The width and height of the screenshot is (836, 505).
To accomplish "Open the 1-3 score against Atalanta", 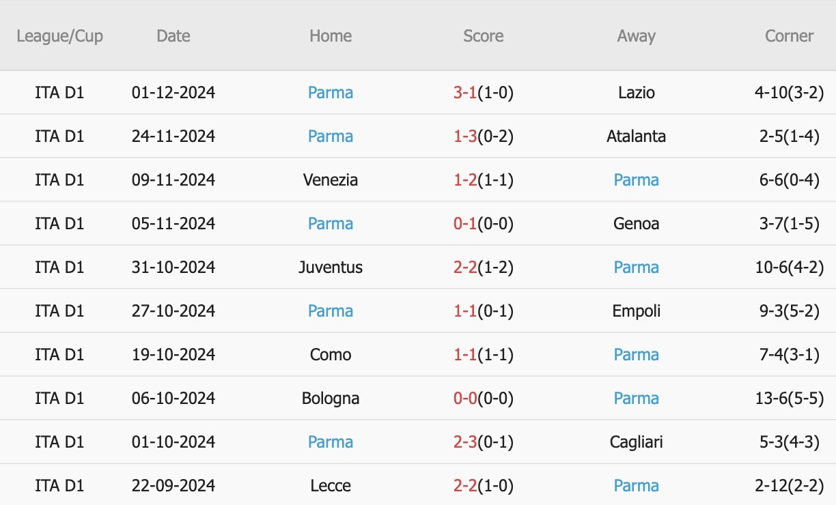I will 464,136.
